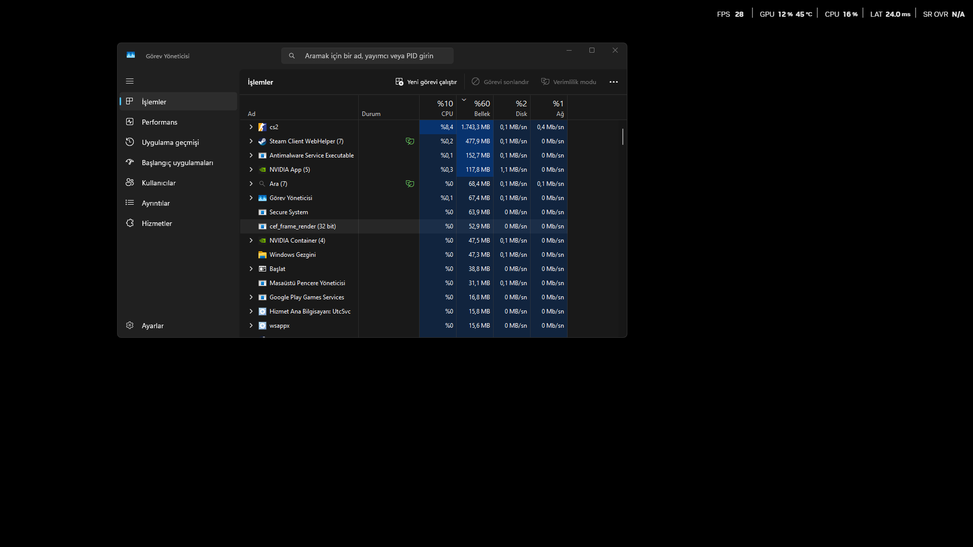Viewport: 973px width, 547px height.
Task: Expand NVIDIA App process group
Action: coord(251,170)
